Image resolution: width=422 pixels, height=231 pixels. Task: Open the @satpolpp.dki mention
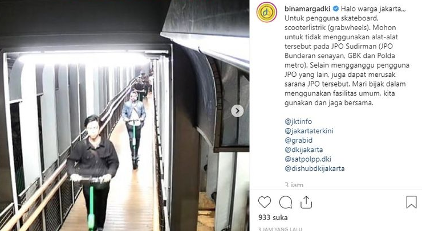308,159
